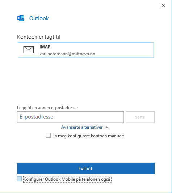172x193 pixels.
Task: Focus the E-postadresse input field
Action: (70, 117)
